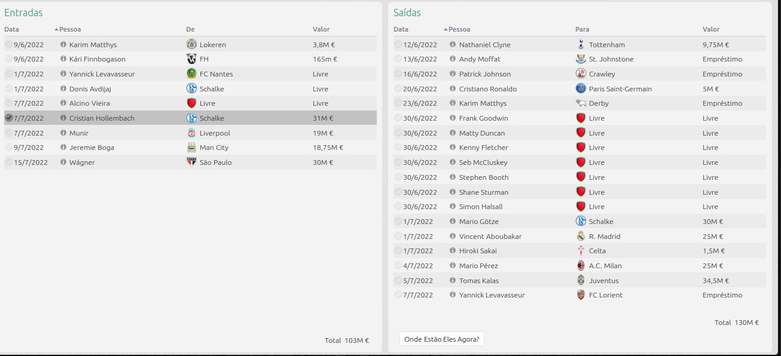Open Yannick Levavasseur in Entradas list

tap(102, 74)
